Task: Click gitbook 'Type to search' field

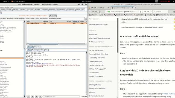Action: (103, 19)
